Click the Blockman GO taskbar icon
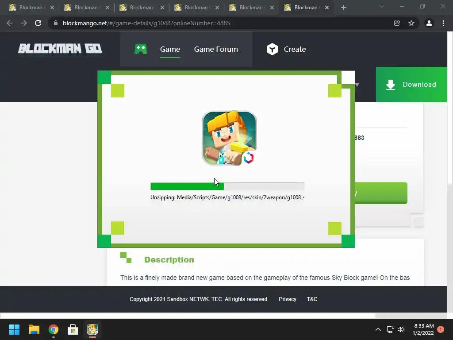453x340 pixels. tap(92, 329)
